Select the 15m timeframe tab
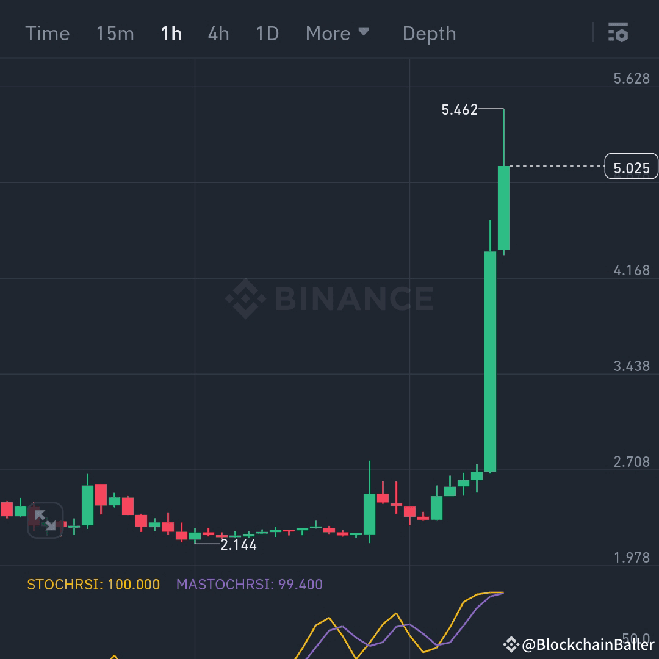This screenshot has width=659, height=659. pyautogui.click(x=114, y=34)
